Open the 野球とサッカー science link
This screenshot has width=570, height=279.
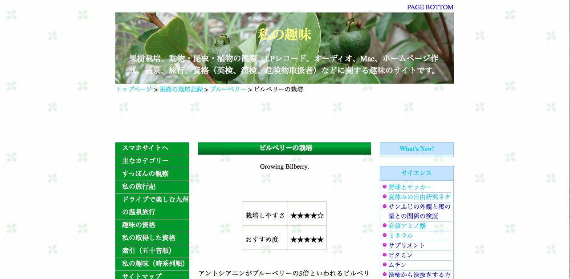tap(410, 187)
